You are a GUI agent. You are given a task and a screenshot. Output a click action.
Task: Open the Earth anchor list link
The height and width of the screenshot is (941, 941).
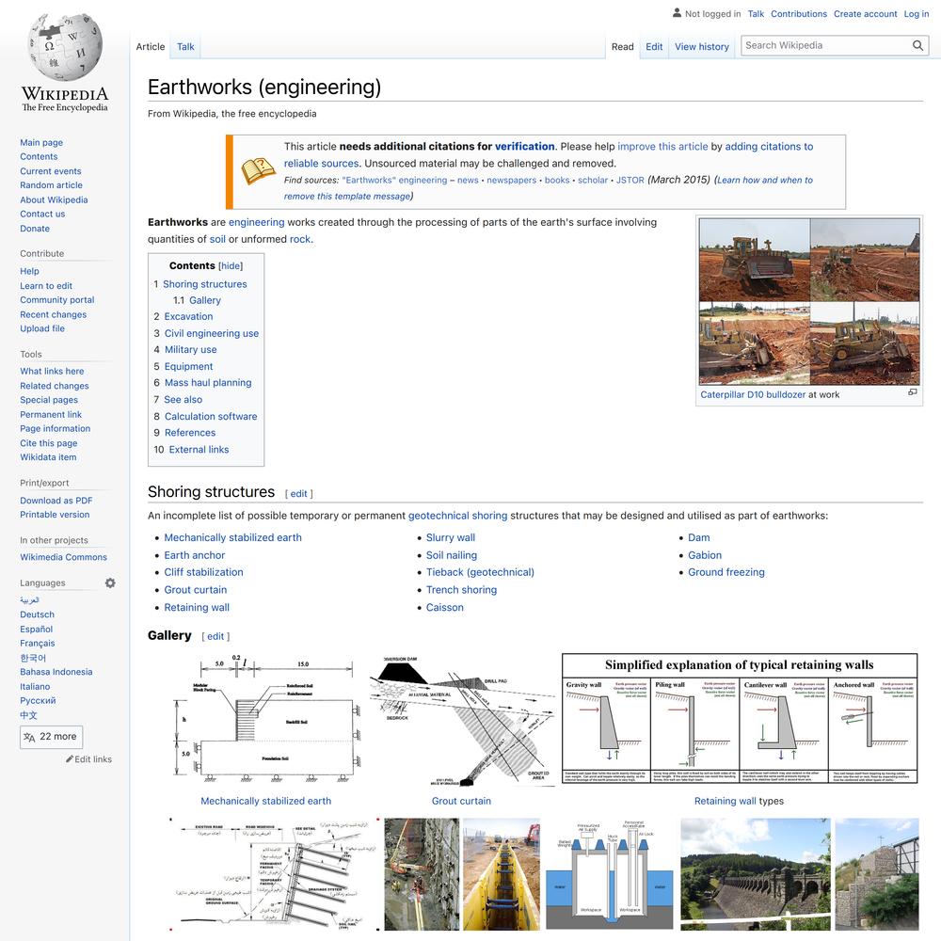pyautogui.click(x=195, y=555)
